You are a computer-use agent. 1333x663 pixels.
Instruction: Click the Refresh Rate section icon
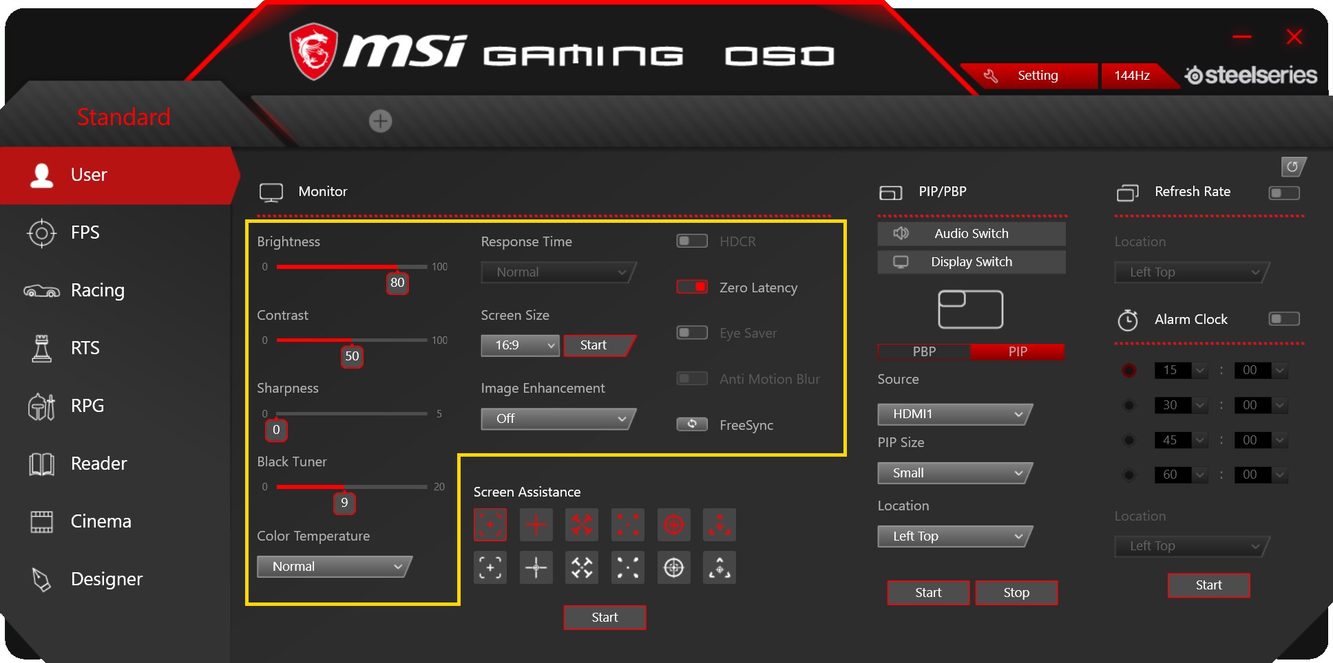click(x=1127, y=193)
